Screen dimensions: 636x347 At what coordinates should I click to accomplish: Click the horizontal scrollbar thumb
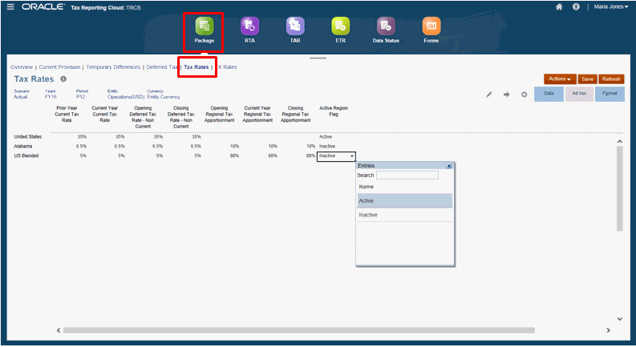click(299, 330)
